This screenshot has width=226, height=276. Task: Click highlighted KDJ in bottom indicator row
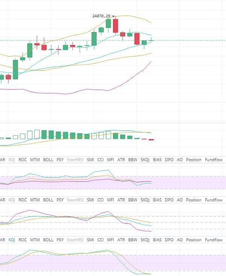pos(12,240)
